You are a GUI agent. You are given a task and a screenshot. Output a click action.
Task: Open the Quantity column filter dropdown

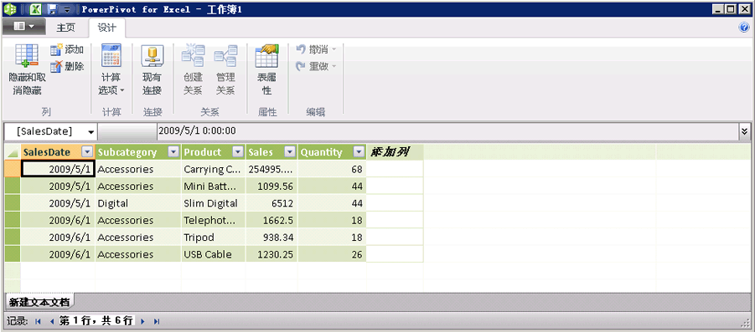[x=359, y=152]
